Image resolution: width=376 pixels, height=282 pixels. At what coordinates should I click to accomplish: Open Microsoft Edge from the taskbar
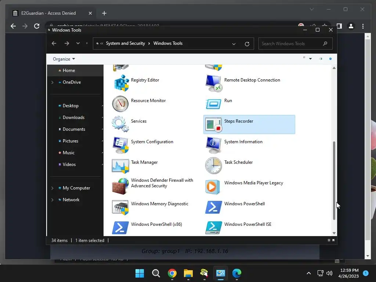(x=237, y=273)
